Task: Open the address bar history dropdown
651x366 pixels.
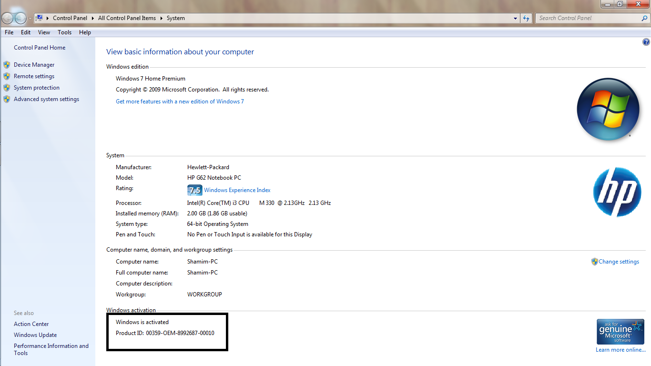Action: [x=515, y=18]
